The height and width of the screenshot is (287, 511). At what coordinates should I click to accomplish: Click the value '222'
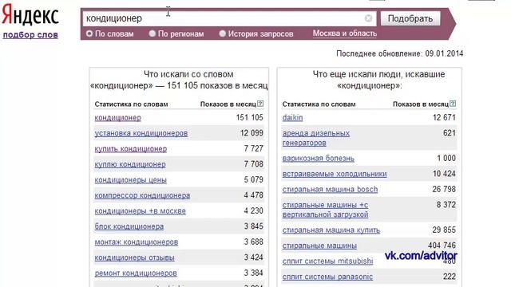point(450,277)
